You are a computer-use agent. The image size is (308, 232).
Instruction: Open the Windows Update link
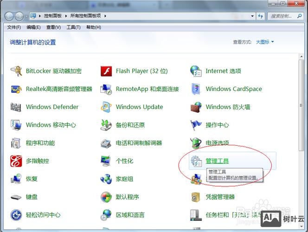(140, 107)
